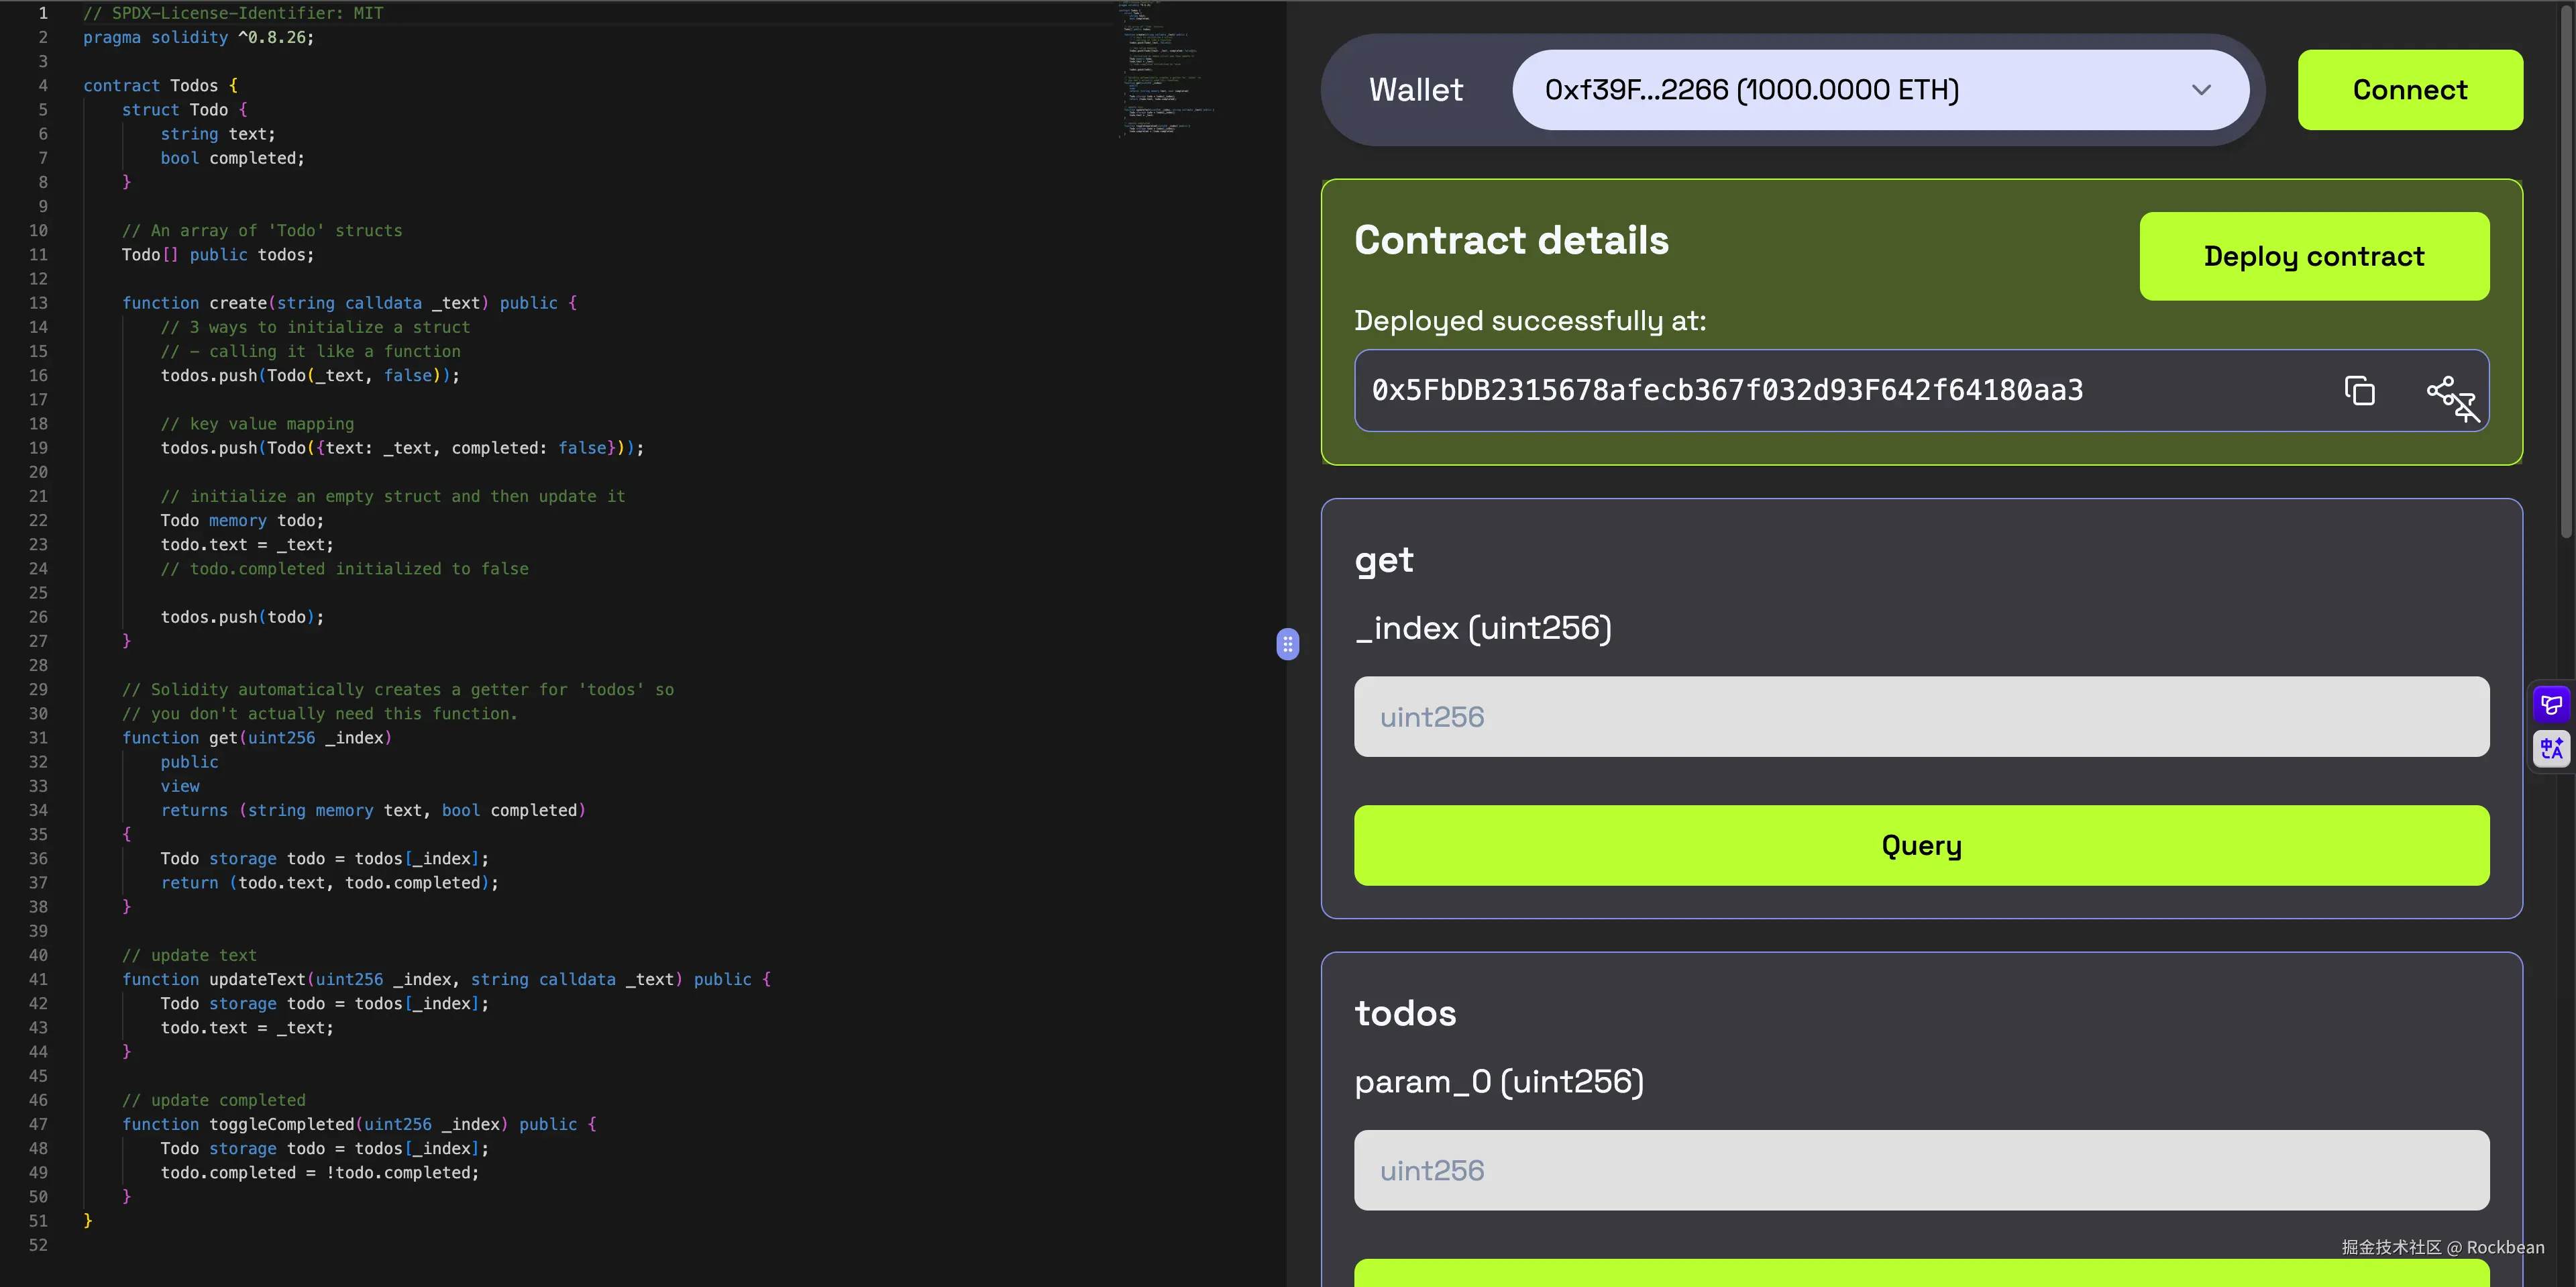
Task: Focus the get _index uint256 input
Action: (1920, 717)
